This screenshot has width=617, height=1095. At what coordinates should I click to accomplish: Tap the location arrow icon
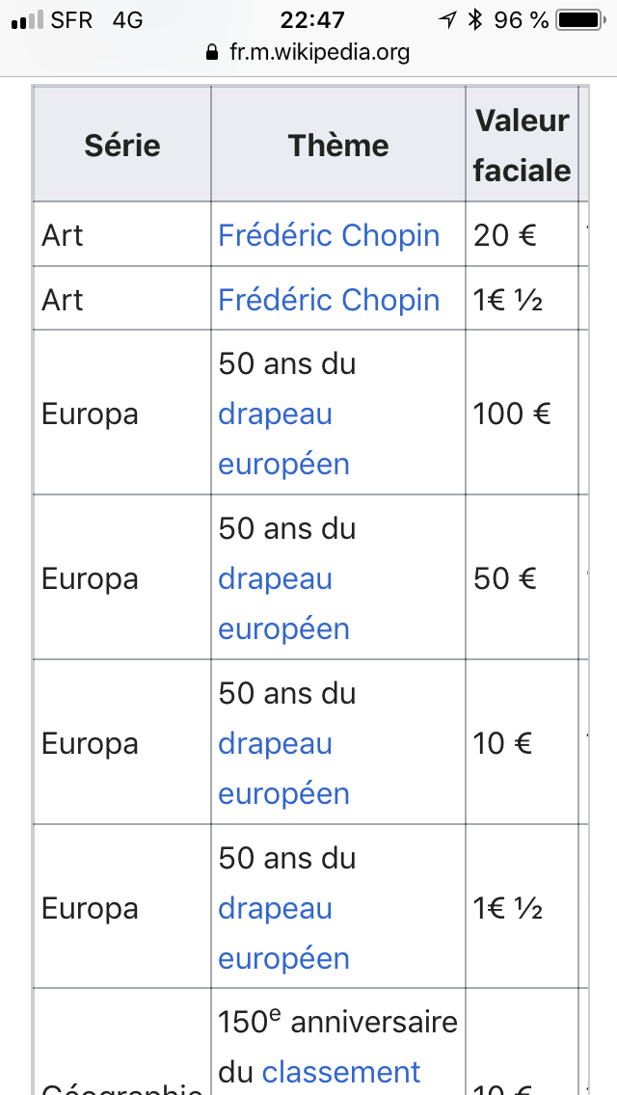pos(447,20)
